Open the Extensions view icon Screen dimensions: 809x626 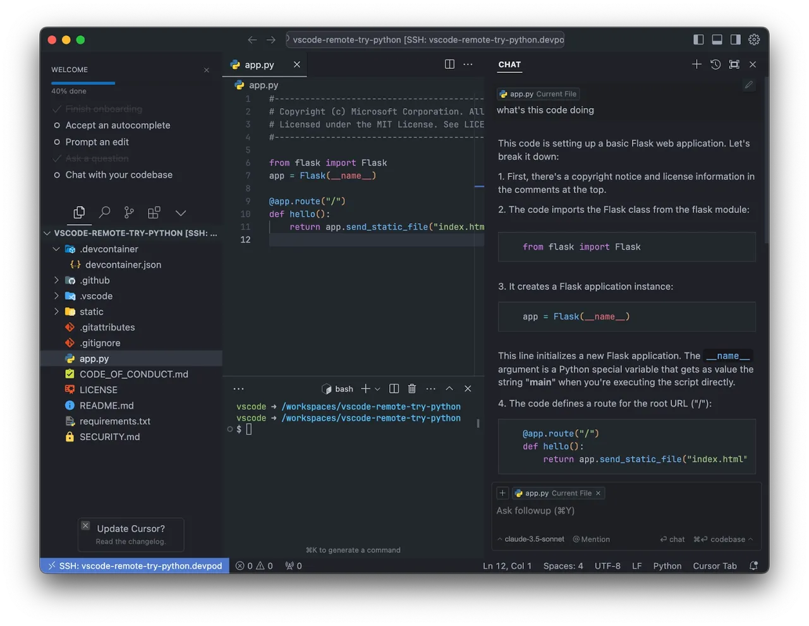coord(154,212)
